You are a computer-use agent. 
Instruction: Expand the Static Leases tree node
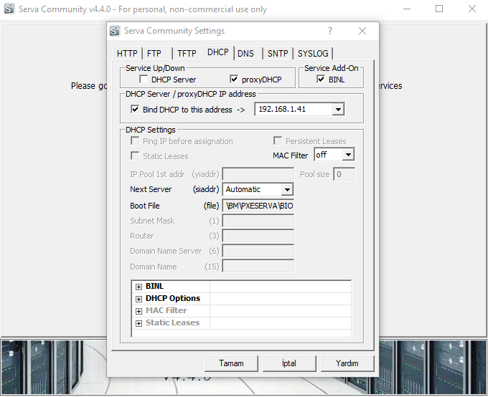139,324
